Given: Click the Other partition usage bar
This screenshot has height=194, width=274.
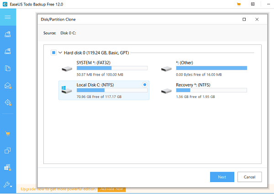Looking at the screenshot, I should [211, 68].
